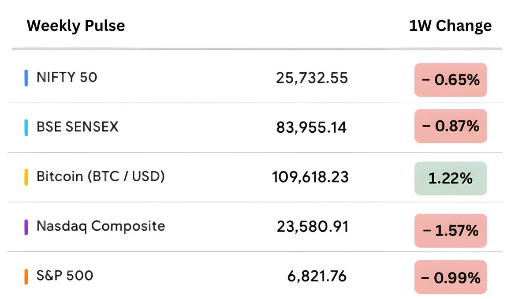Click the yellow marker beside Bitcoin
Screen dimensions: 511x299
26,177
